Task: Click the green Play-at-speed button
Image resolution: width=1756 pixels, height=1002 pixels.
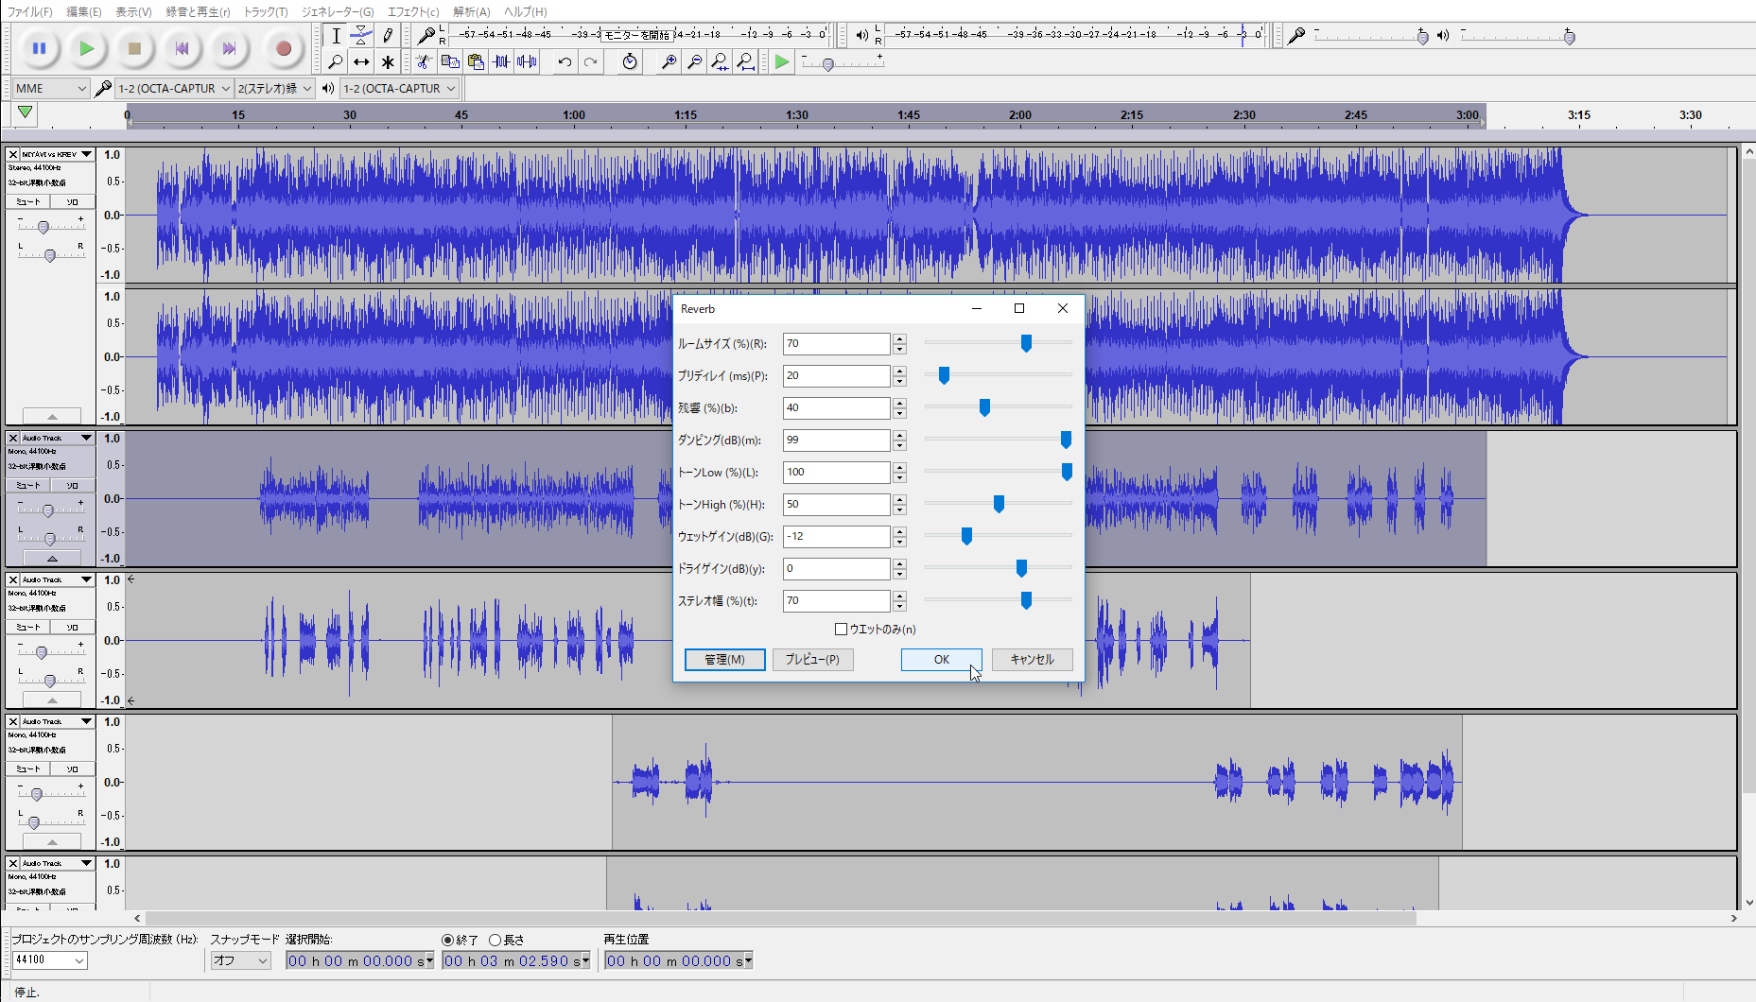Action: pyautogui.click(x=782, y=62)
